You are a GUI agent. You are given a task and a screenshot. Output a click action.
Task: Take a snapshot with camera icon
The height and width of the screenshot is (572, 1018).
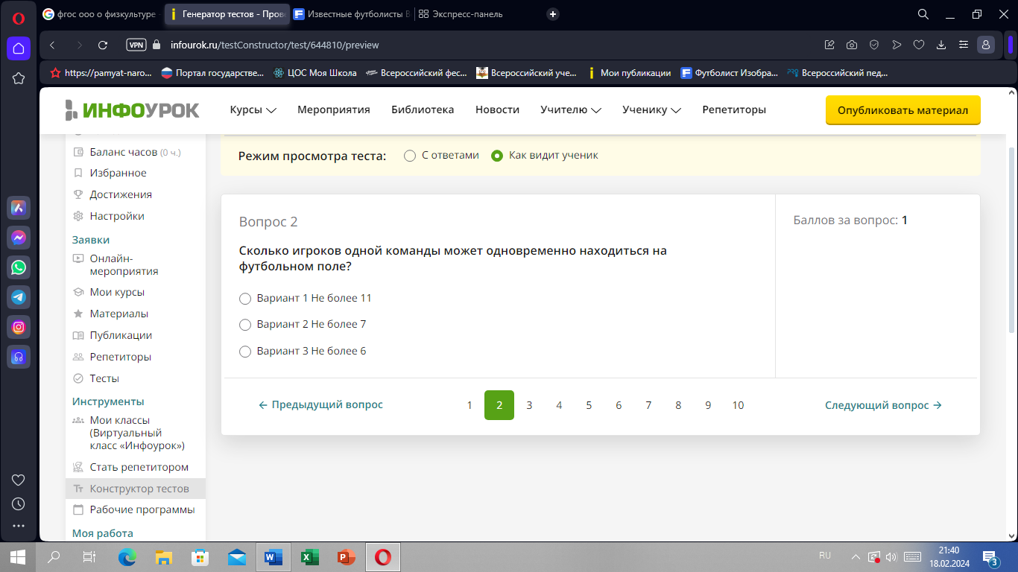[852, 45]
